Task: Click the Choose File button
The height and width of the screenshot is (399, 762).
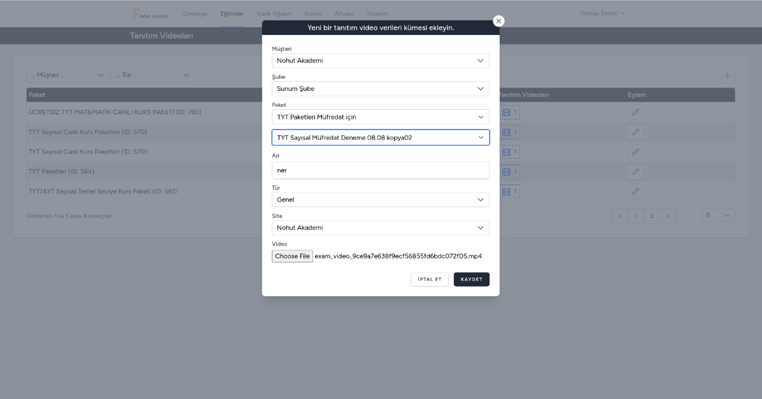Action: coord(292,257)
